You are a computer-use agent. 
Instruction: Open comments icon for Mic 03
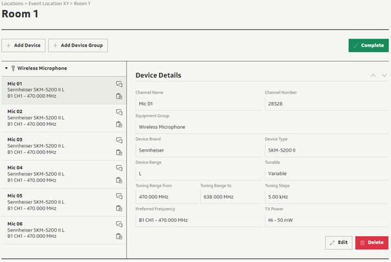coord(119,140)
